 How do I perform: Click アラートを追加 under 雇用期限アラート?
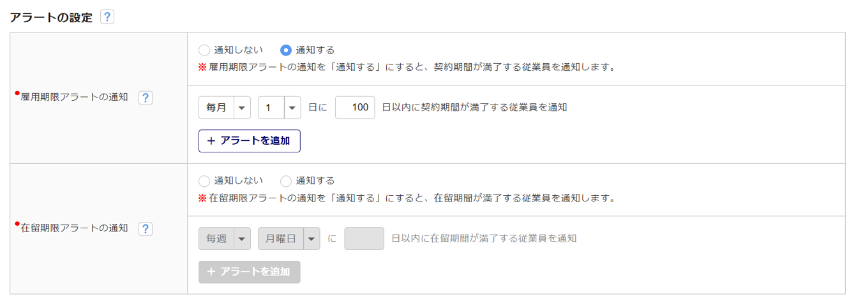[x=249, y=141]
